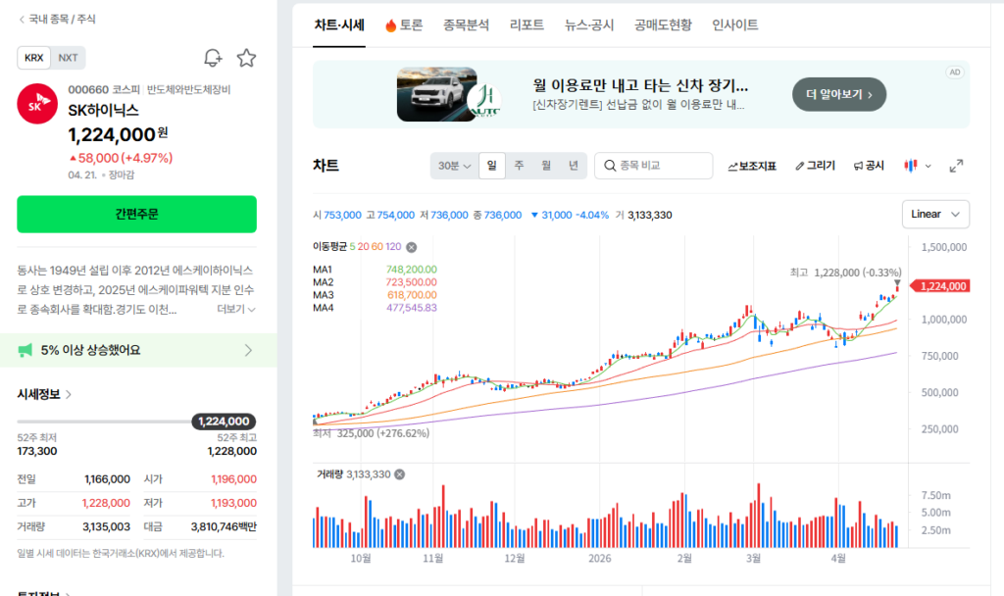Open the 토론 discussion tab
This screenshot has width=1004, height=596.
404,25
